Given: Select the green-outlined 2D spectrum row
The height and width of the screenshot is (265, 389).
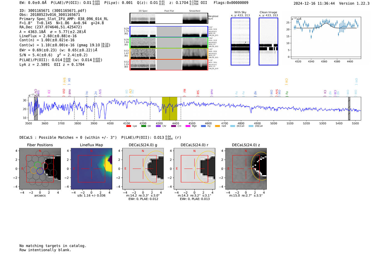Looking at the screenshot, I should [169, 43].
